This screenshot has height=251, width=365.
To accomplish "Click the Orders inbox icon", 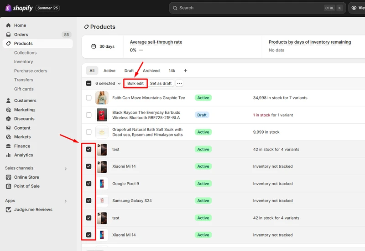I will click(x=8, y=35).
